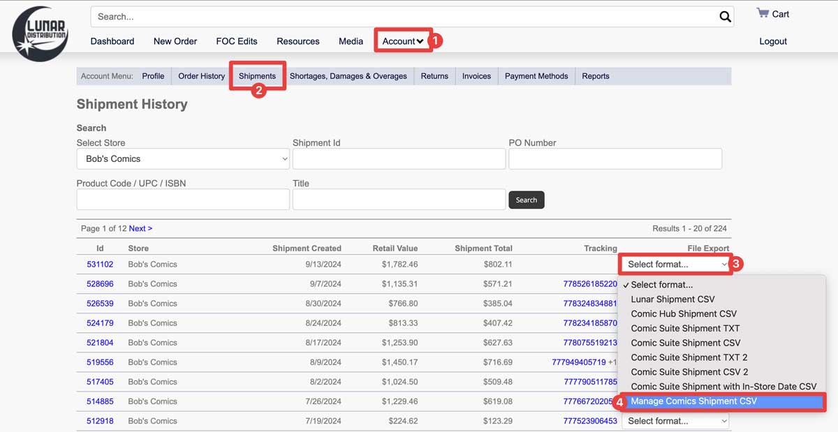This screenshot has height=432, width=838.
Task: Log out of the account
Action: click(x=772, y=41)
